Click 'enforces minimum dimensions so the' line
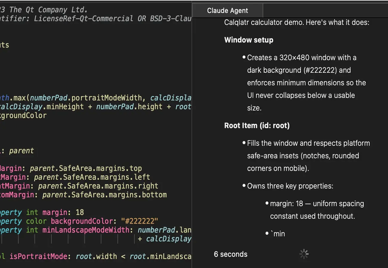This screenshot has height=268, width=388. pos(307,83)
